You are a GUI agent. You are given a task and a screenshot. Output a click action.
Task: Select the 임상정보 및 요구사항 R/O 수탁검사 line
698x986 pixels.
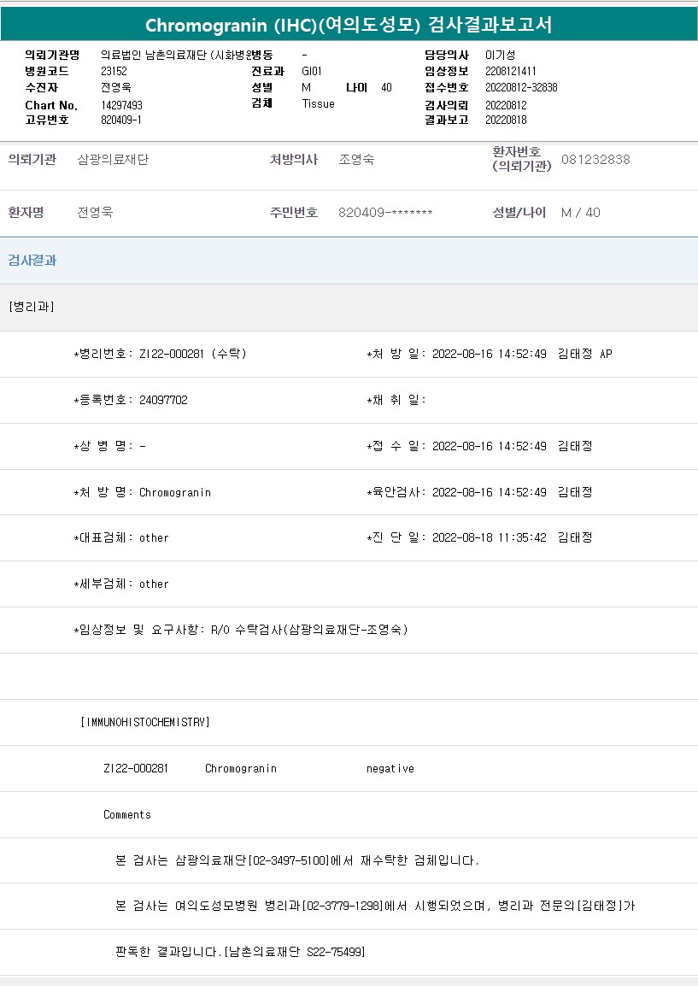242,630
